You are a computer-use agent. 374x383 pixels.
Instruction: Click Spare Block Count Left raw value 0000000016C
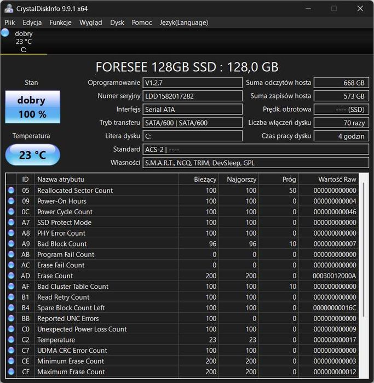click(x=335, y=308)
